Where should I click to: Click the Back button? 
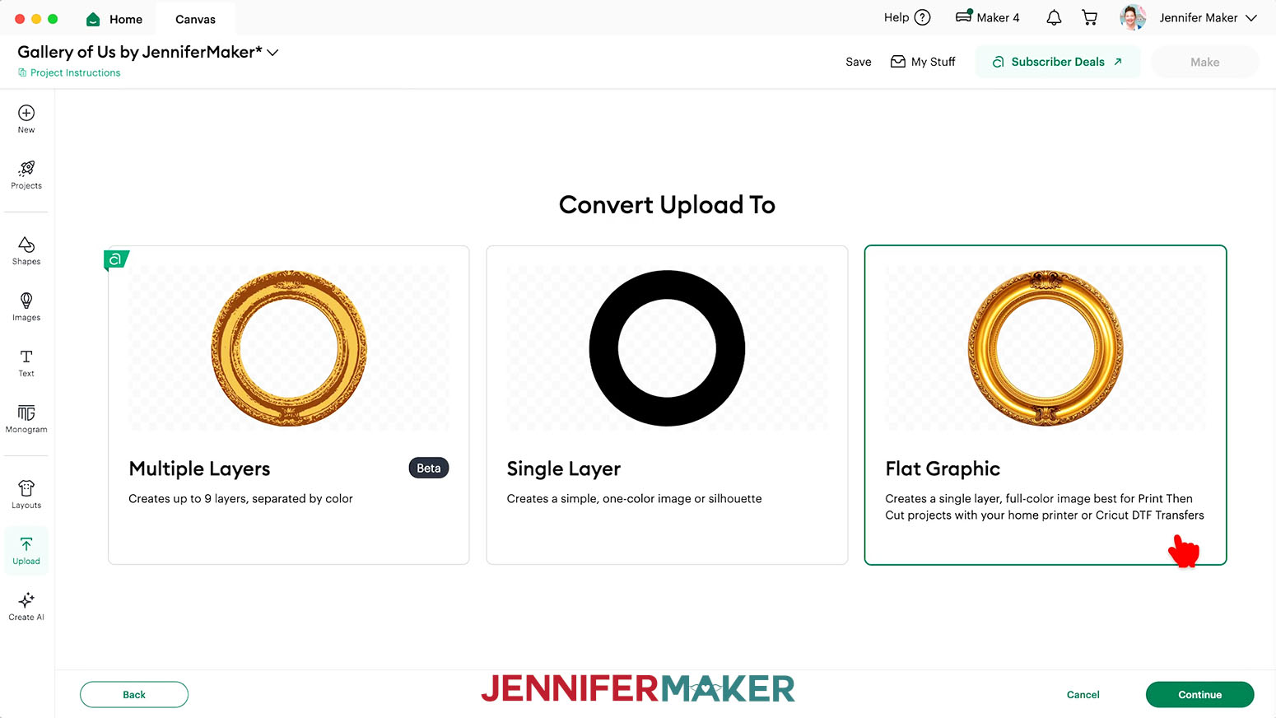point(134,694)
